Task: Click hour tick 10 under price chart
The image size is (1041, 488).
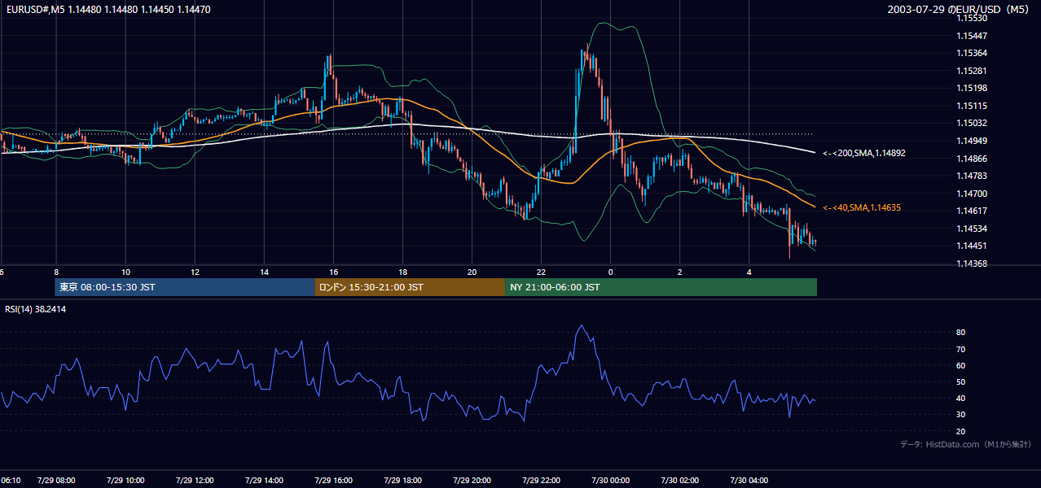Action: coord(125,272)
